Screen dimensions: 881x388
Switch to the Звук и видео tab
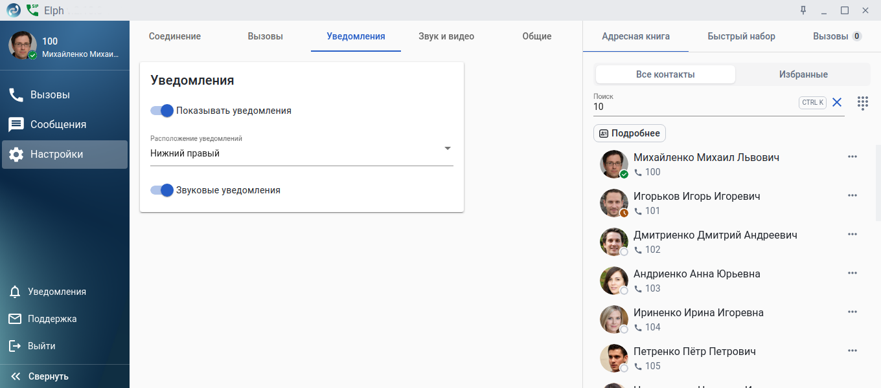pos(446,36)
